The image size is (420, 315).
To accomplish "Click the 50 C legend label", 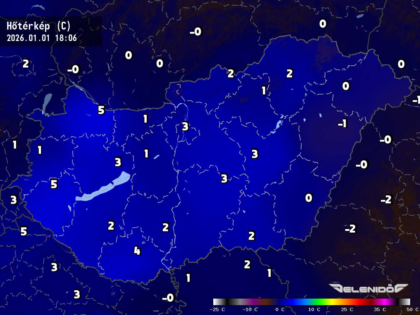I will [x=412, y=309].
